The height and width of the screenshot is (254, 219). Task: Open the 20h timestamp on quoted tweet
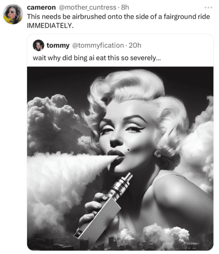point(135,45)
